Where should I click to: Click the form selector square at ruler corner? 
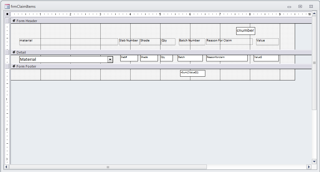[x=7, y=14]
